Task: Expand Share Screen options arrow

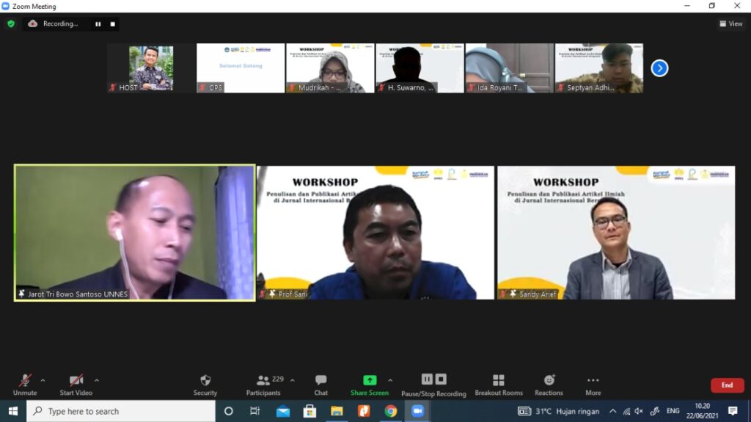Action: [x=389, y=380]
